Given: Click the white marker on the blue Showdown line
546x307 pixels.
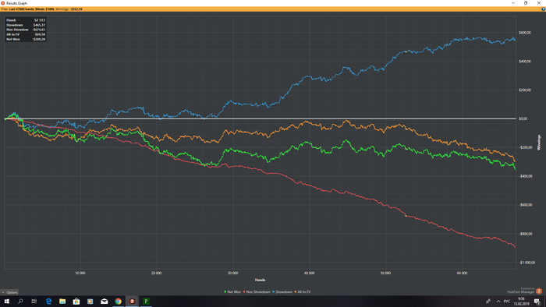Looking at the screenshot, I should coord(406,51).
